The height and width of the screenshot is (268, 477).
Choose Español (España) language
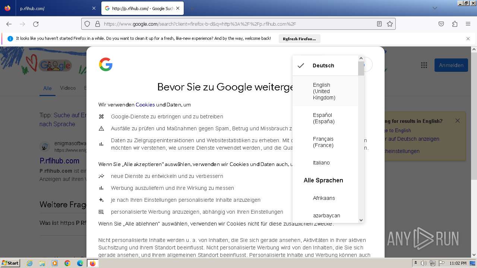coord(325,118)
